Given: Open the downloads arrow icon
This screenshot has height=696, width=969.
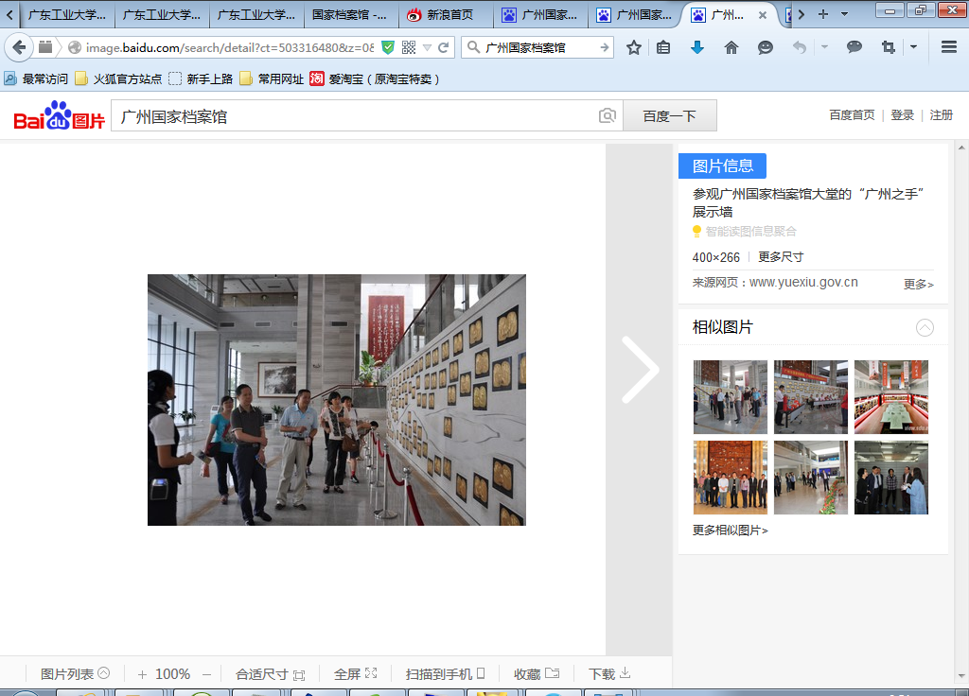Looking at the screenshot, I should [x=697, y=47].
